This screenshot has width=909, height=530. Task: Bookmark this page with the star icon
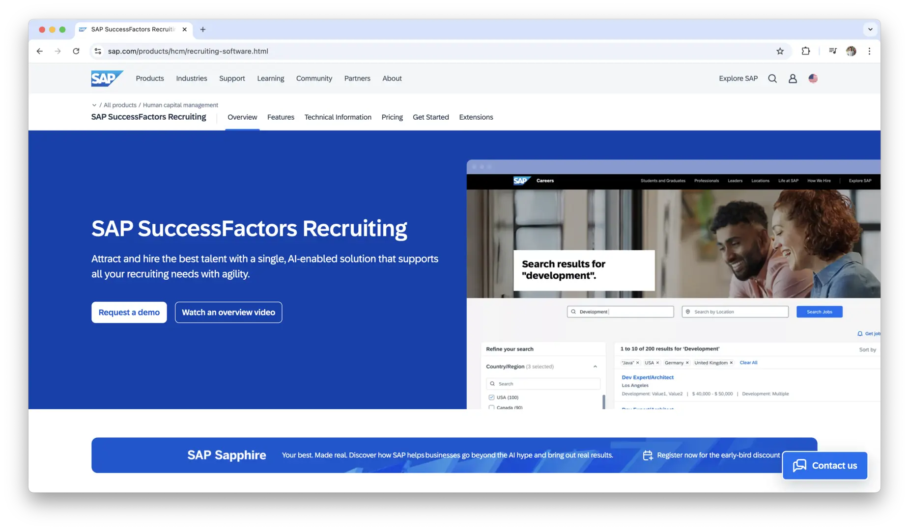pyautogui.click(x=780, y=51)
